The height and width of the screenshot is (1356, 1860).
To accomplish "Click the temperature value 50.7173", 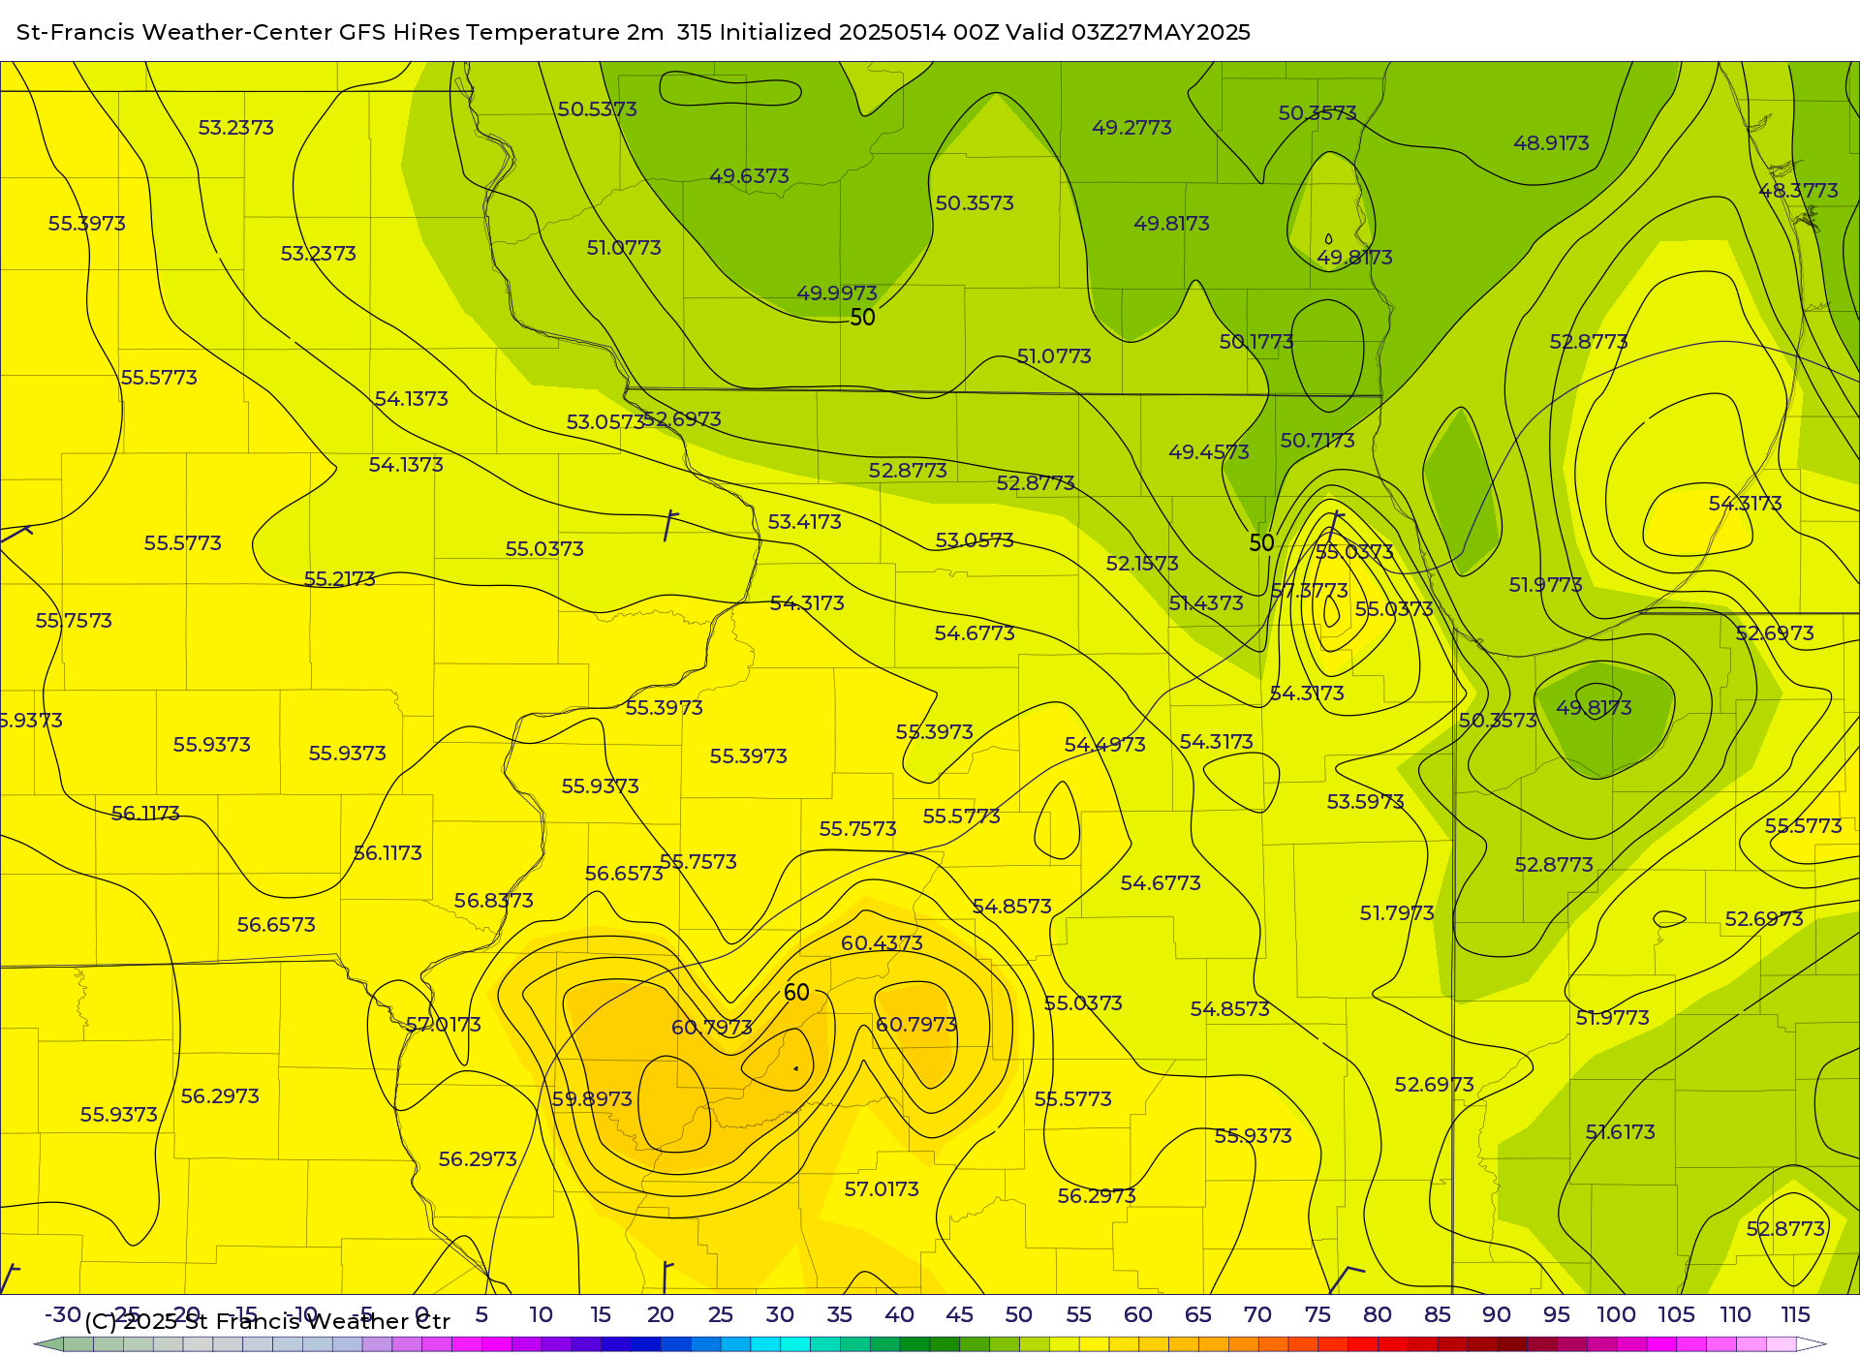I will (1317, 441).
